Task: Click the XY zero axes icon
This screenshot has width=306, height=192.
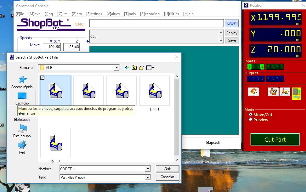Action: (x=273, y=92)
